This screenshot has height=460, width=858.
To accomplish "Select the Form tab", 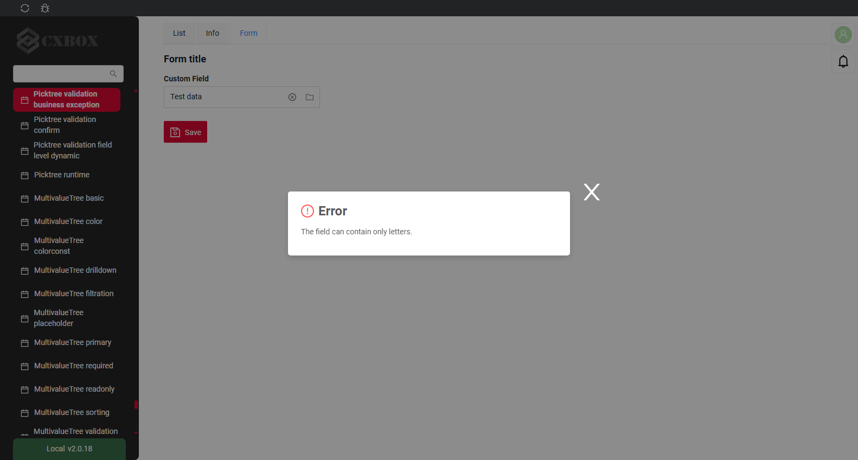I will 249,33.
